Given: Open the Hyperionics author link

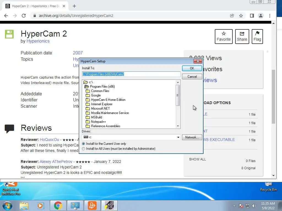Looking at the screenshot, I should [x=38, y=41].
